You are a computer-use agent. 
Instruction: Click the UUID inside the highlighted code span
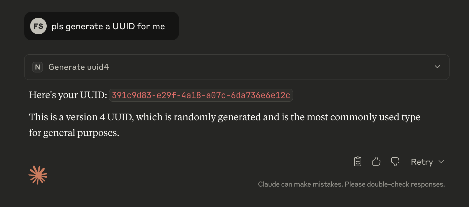(x=201, y=95)
